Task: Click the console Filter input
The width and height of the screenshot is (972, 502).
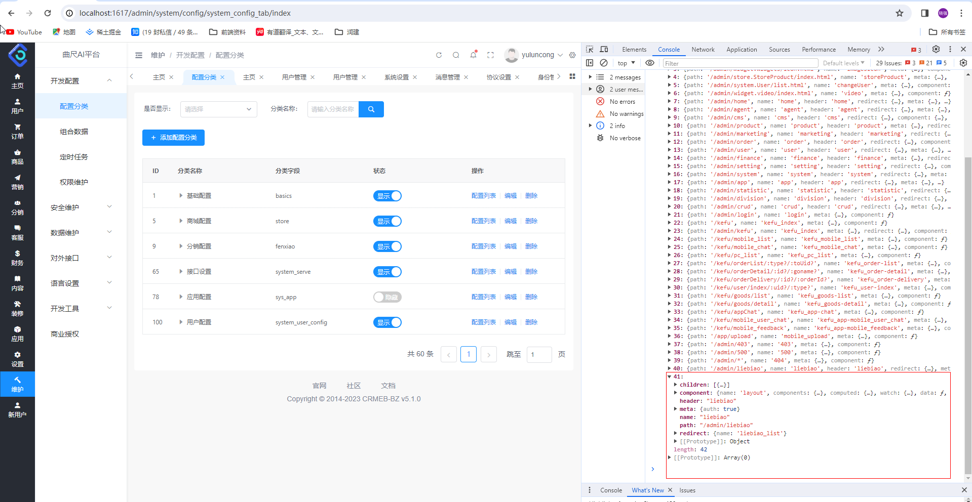Action: coord(740,63)
